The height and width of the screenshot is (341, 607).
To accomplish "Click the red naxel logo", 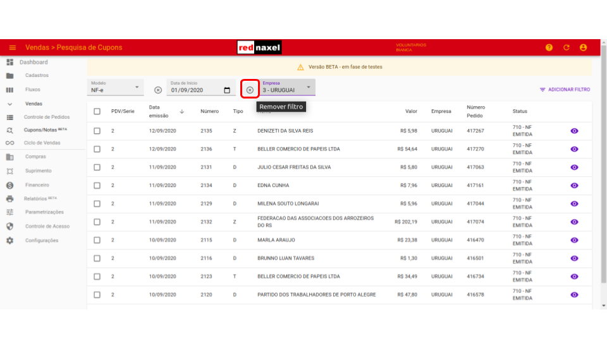I will [259, 47].
